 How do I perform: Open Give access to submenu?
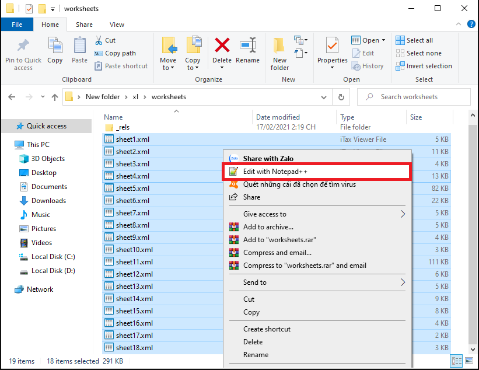click(x=317, y=214)
